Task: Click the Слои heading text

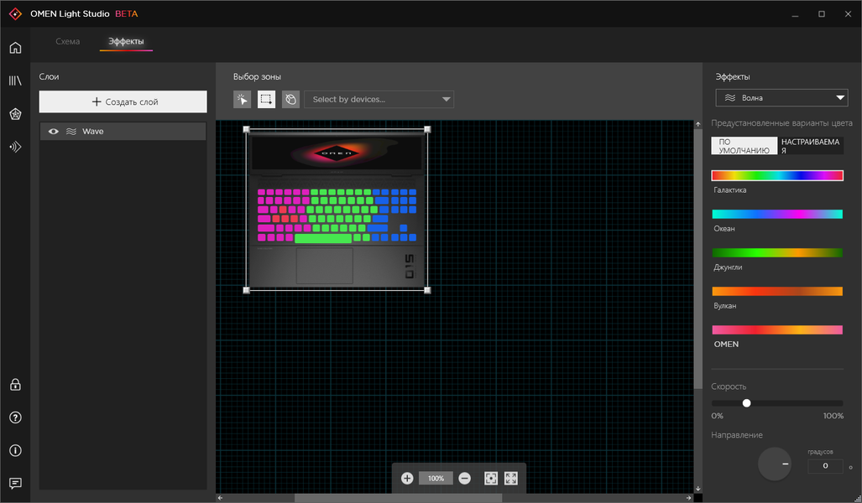Action: tap(49, 77)
